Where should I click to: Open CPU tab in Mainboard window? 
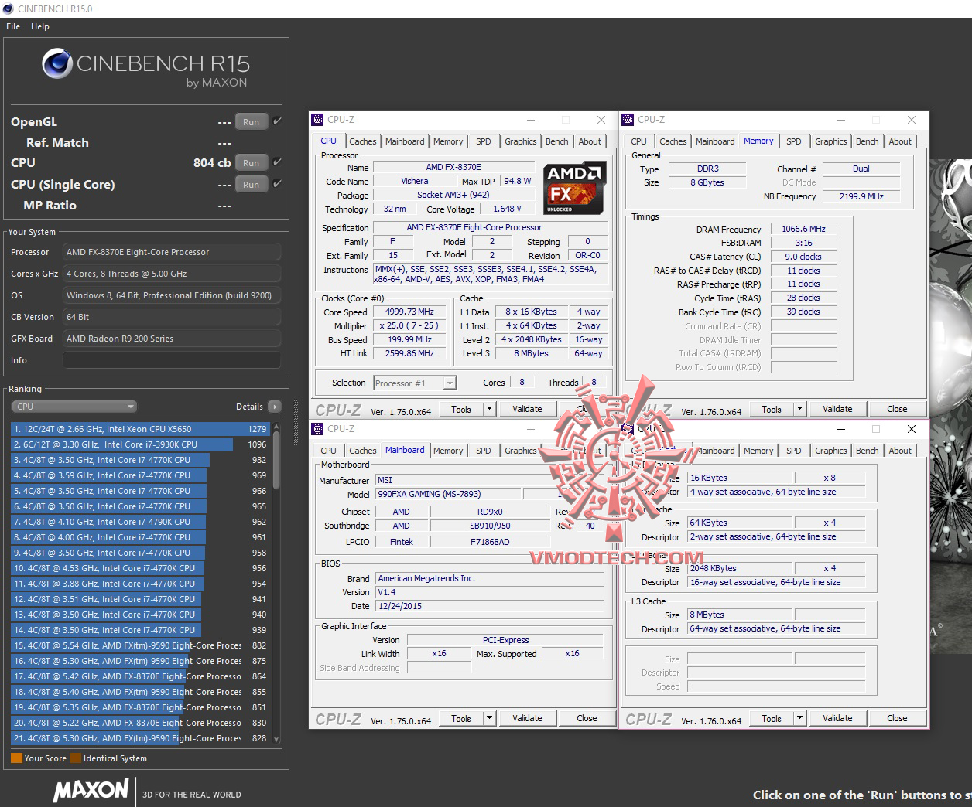(x=328, y=451)
